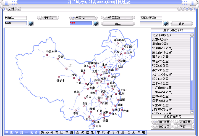This screenshot has height=136, width=199.
Task: Click the round up-down arrows icon in the top right
Action: point(187,9)
